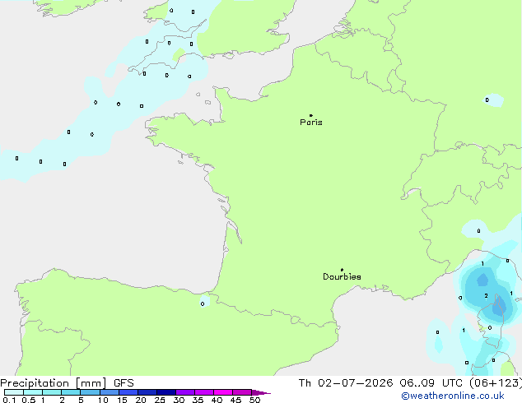Click the date 'Th 02-07-2026' text
The height and width of the screenshot is (403, 522).
[x=346, y=383]
